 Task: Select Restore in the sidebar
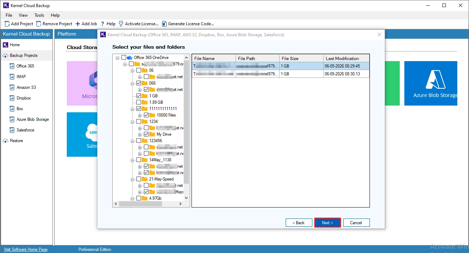pos(16,141)
